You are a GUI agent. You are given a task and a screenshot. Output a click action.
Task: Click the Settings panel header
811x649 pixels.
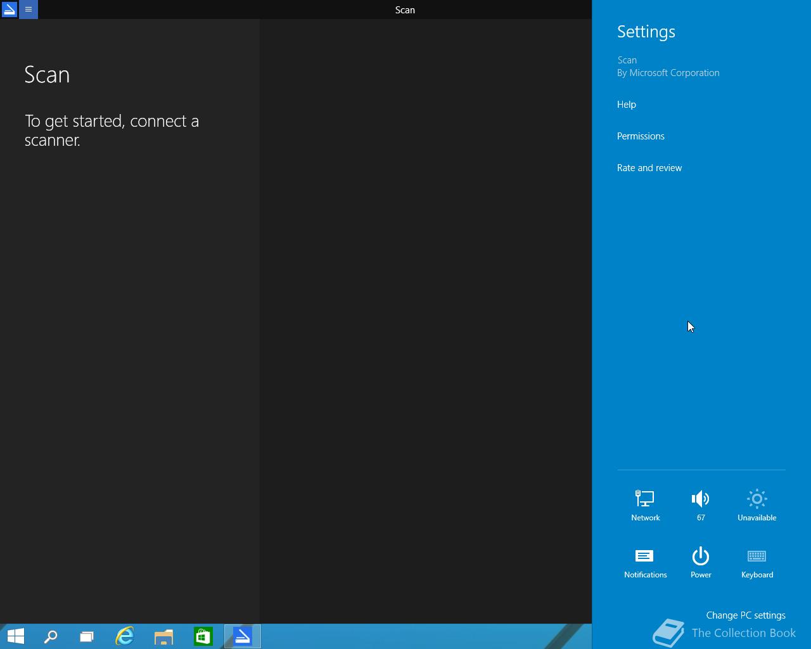646,32
